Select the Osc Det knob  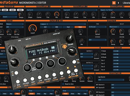(17, 31)
